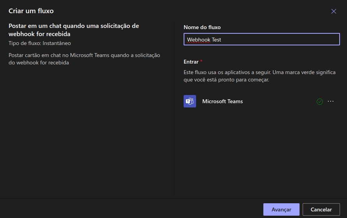347x218 pixels.
Task: Click the green mark explanation text under Entrar
Action: 259,76
